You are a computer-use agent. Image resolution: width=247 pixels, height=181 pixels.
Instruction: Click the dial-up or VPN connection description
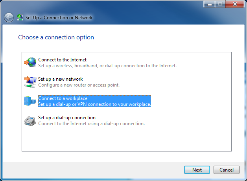tap(94, 104)
